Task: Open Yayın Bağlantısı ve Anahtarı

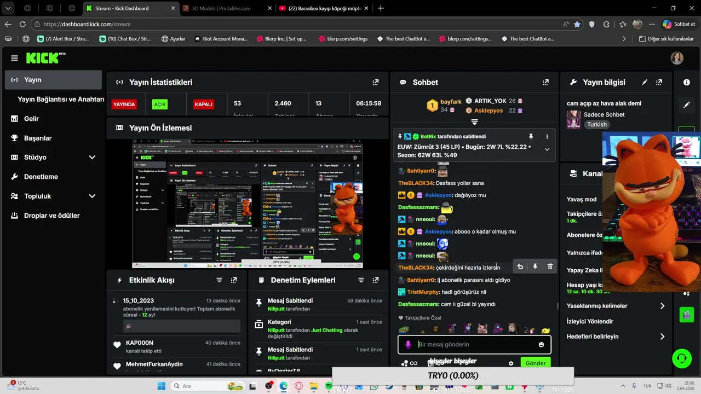Action: [x=61, y=99]
